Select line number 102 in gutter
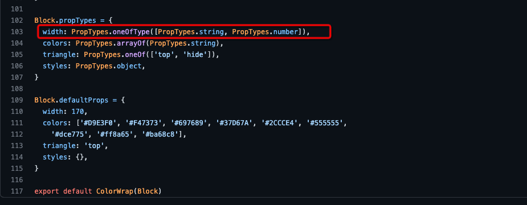Image resolution: width=527 pixels, height=205 pixels. tap(17, 20)
